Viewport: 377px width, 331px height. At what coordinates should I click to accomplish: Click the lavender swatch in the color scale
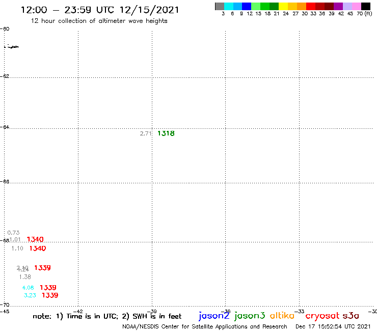click(347, 7)
